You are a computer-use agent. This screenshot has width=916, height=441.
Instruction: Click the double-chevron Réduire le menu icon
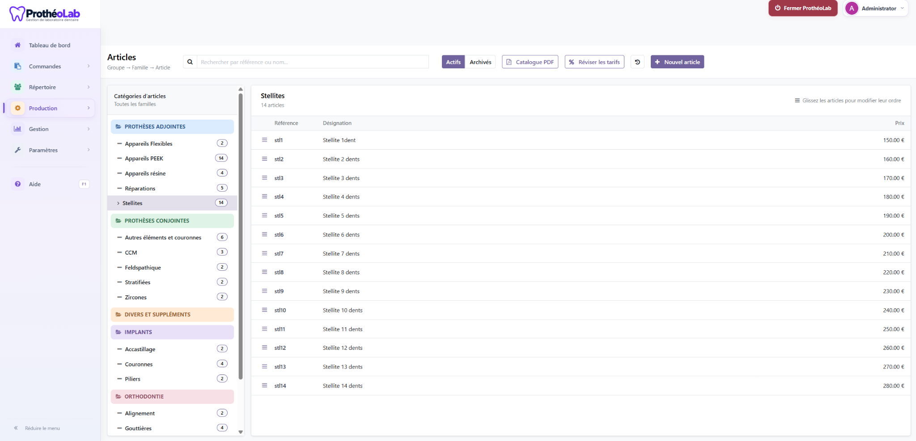(x=16, y=428)
